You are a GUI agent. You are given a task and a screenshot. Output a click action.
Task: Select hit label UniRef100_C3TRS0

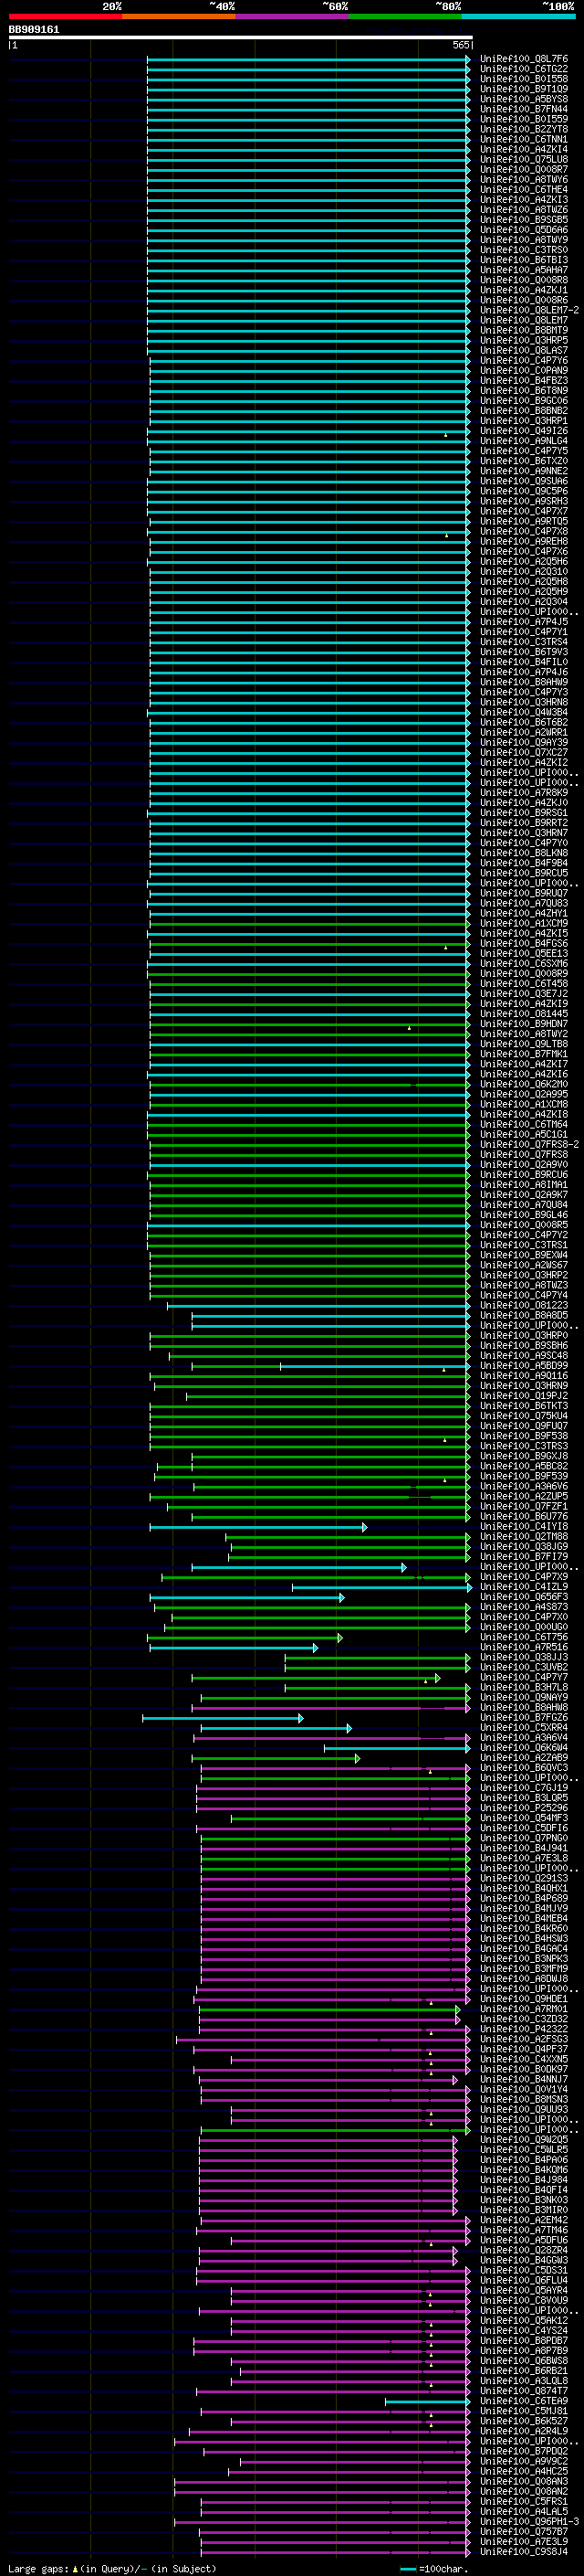(x=523, y=250)
